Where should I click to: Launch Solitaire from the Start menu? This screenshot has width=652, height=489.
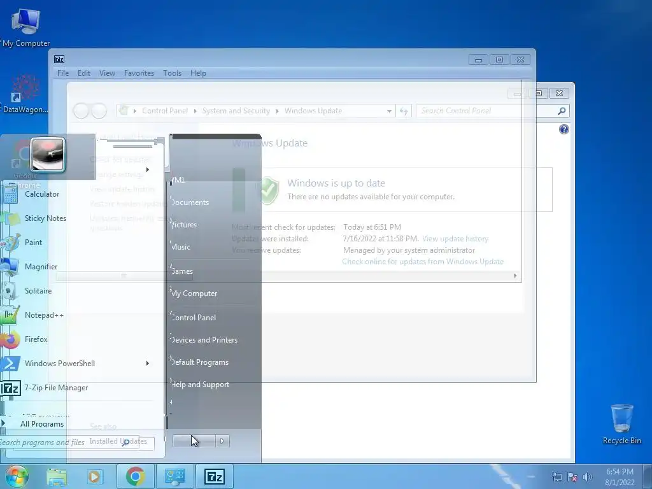coord(38,290)
